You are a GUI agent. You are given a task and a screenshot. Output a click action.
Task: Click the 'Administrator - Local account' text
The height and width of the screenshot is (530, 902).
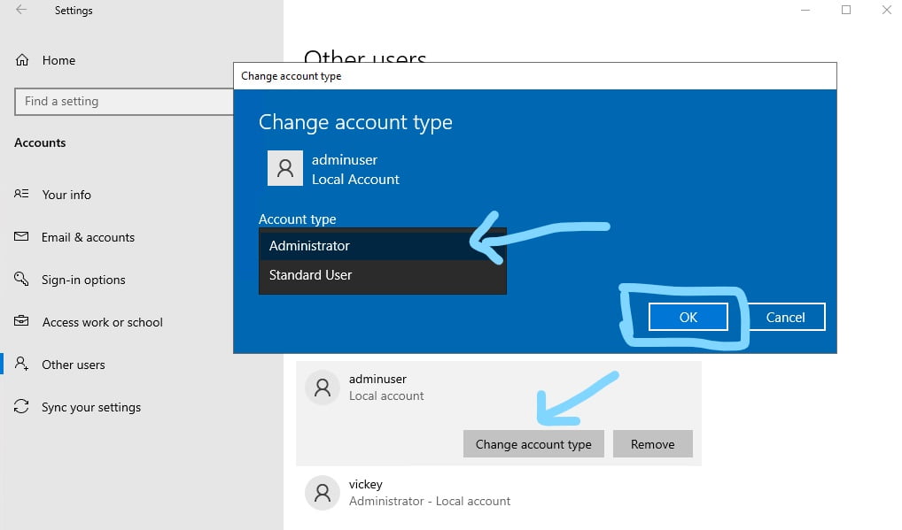click(429, 501)
